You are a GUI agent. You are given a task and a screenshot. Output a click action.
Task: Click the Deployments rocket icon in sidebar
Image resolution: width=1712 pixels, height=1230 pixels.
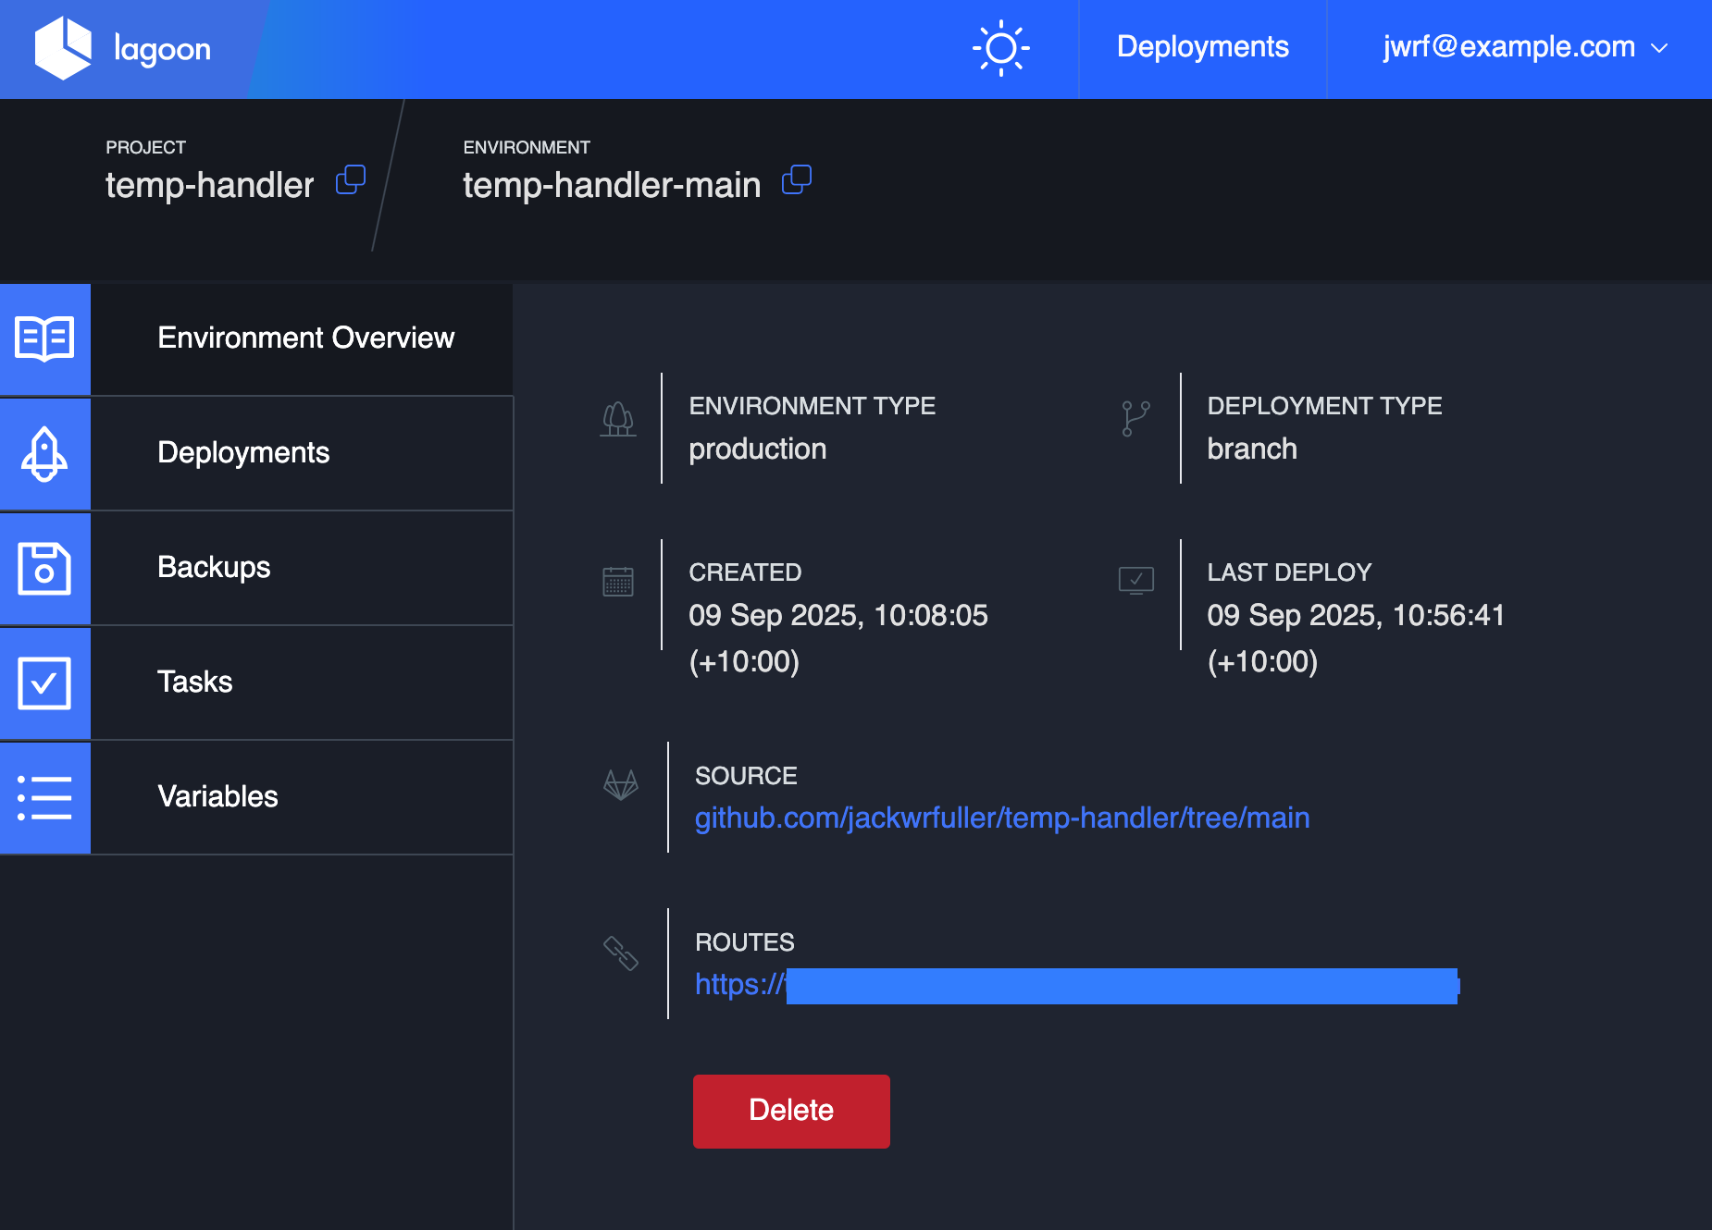click(44, 453)
